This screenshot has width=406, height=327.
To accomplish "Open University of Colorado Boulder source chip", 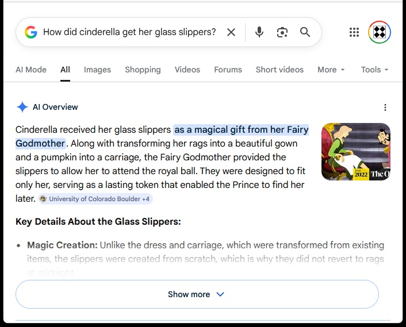I will (x=95, y=199).
